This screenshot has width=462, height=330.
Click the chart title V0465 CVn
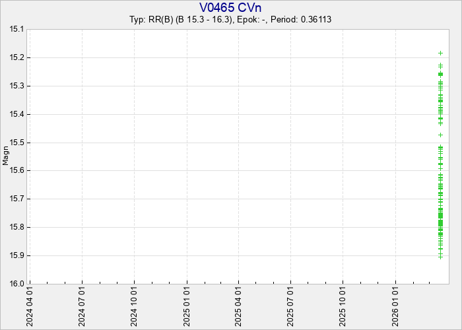click(230, 7)
